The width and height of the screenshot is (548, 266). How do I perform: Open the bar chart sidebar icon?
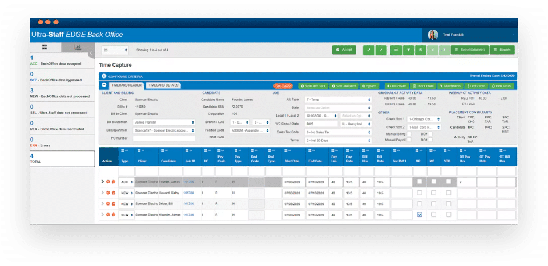pos(78,47)
